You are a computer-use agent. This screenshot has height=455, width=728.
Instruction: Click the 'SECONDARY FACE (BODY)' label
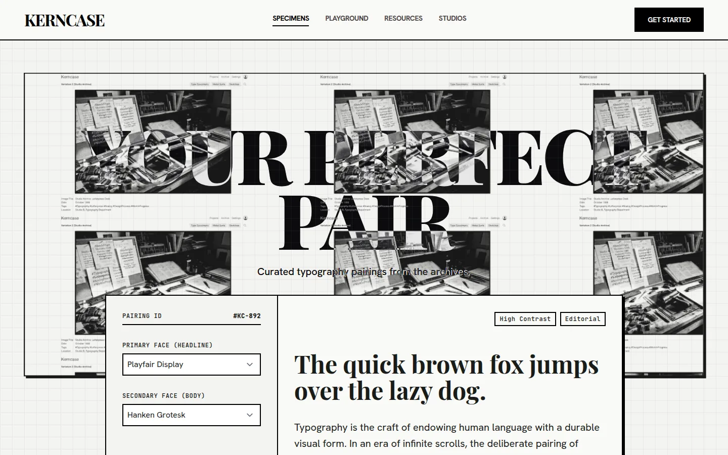click(x=163, y=396)
